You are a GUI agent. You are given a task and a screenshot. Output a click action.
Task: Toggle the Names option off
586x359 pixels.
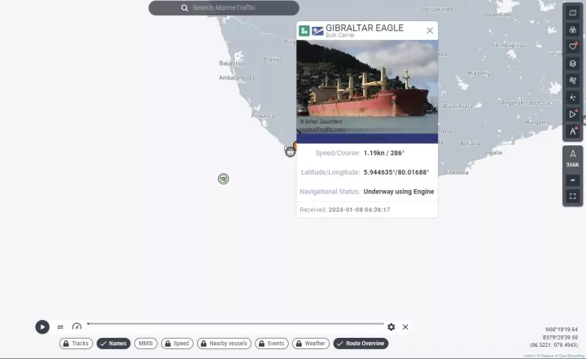(114, 344)
